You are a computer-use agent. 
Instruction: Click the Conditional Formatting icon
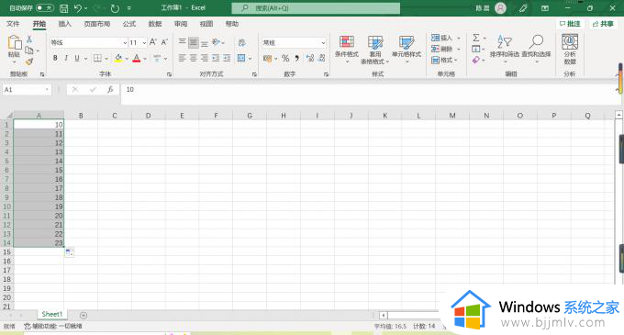click(347, 42)
